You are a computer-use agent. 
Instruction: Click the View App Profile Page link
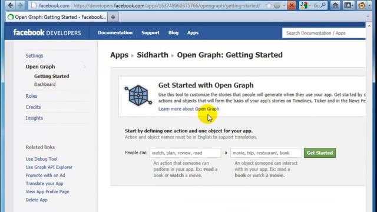[x=47, y=191]
